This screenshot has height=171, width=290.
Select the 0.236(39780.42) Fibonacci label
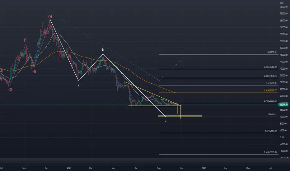[271, 67]
